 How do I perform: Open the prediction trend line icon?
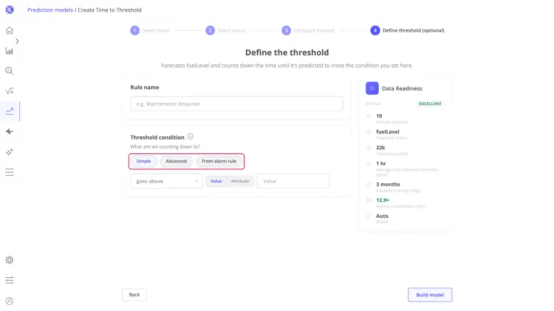[10, 111]
